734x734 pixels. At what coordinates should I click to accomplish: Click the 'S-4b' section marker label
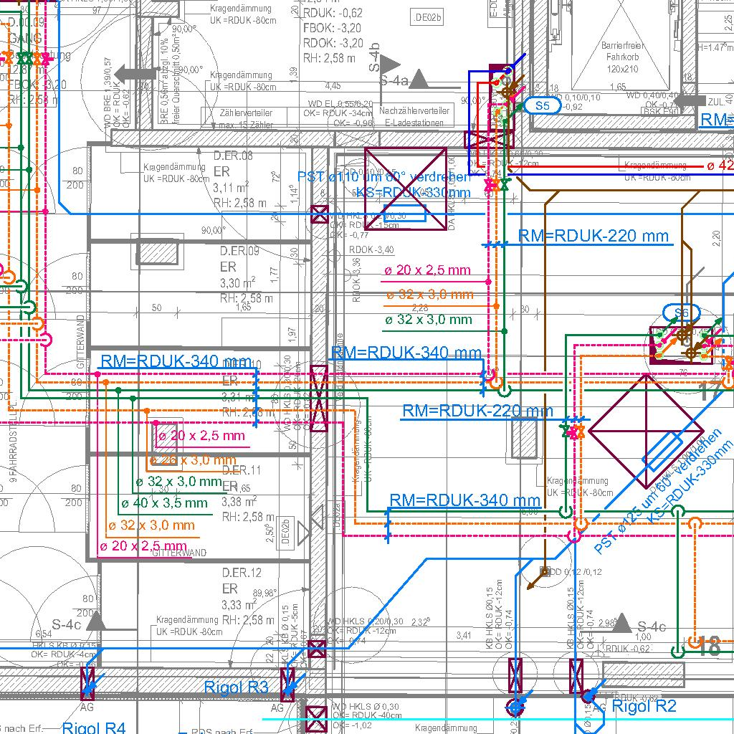coord(374,57)
